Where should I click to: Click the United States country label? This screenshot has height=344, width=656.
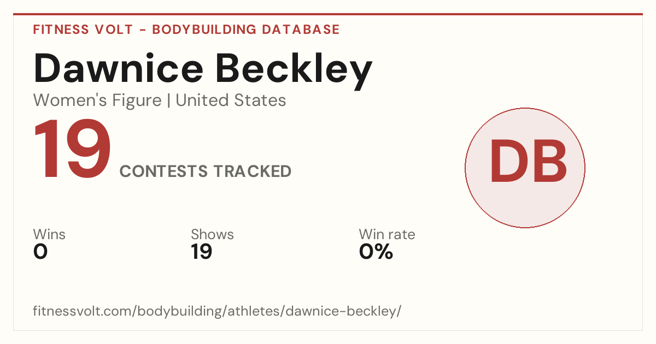click(x=231, y=100)
